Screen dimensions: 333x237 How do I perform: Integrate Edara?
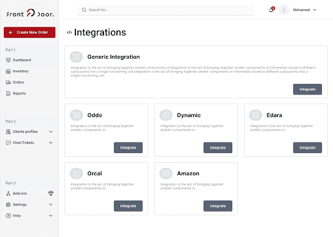click(308, 148)
